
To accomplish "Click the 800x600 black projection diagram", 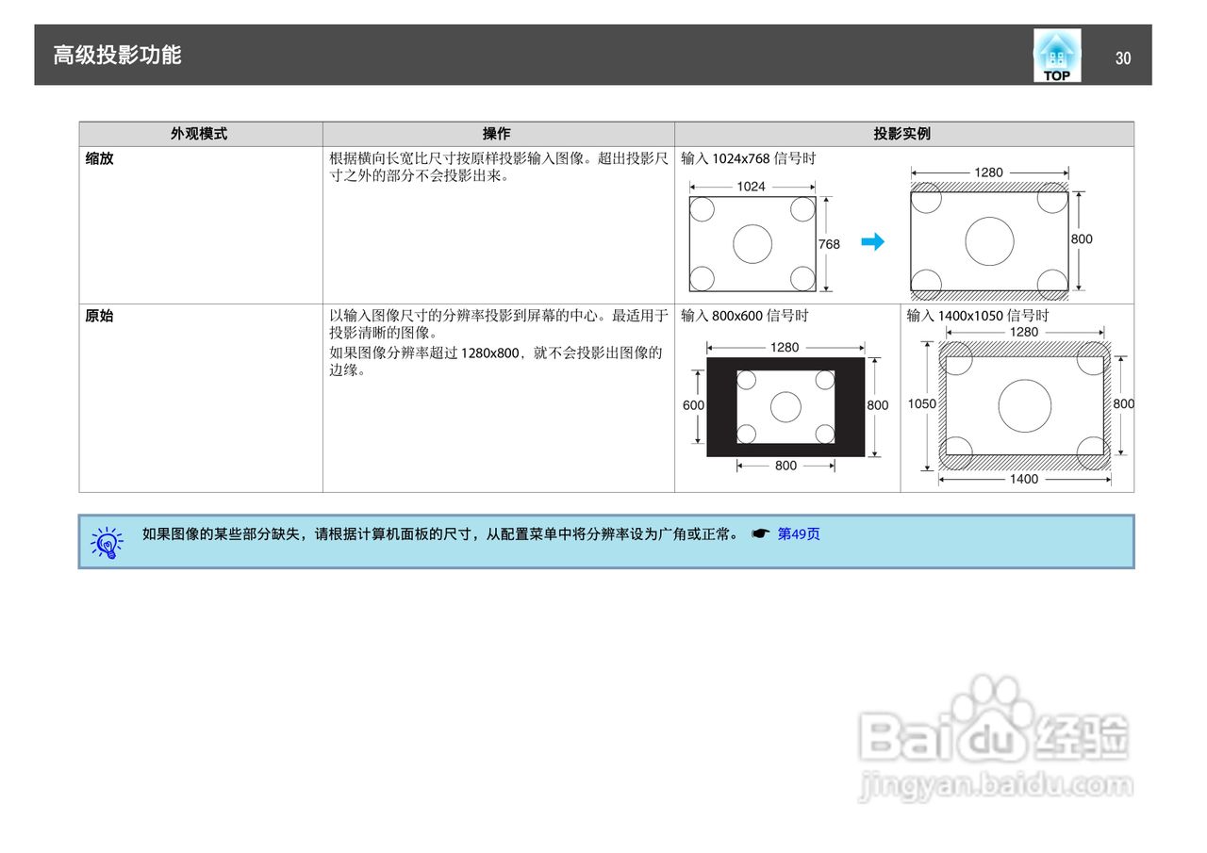I will tap(785, 407).
